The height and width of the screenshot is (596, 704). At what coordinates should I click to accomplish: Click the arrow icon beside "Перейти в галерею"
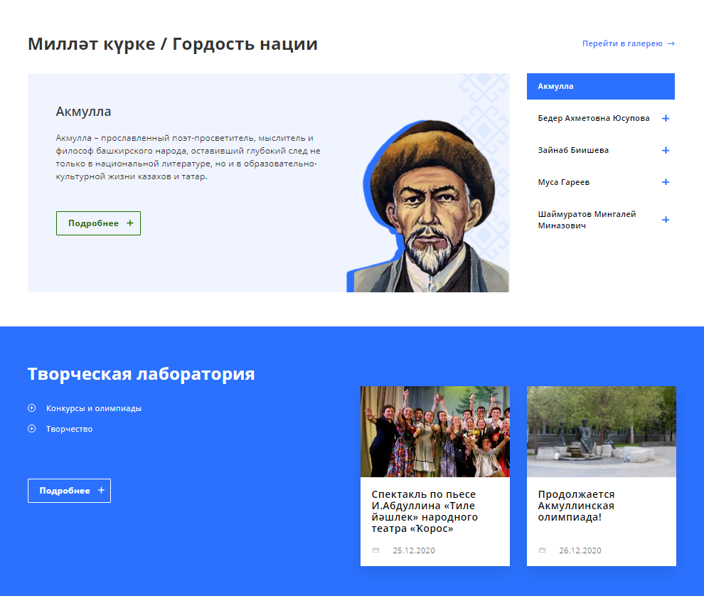671,43
